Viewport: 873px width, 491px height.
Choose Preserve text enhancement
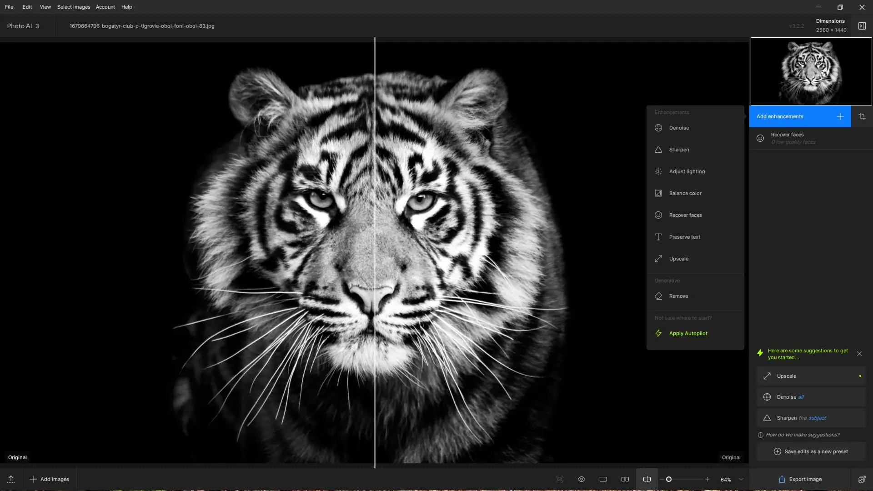click(684, 237)
